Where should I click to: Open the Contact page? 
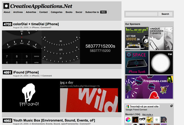tap(43, 12)
